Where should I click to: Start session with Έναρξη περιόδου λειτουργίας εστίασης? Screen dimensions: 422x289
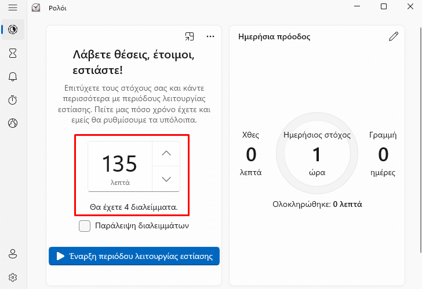(x=134, y=256)
